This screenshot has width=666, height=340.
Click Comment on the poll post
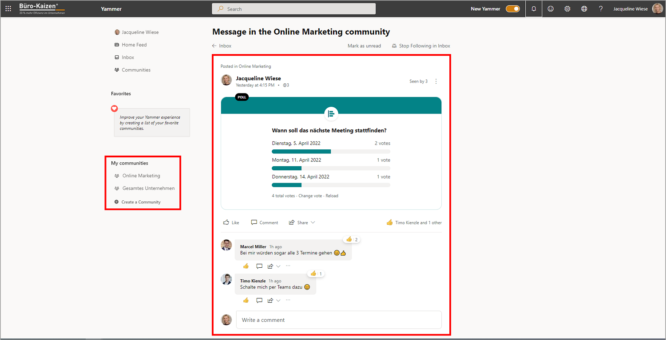click(x=265, y=223)
